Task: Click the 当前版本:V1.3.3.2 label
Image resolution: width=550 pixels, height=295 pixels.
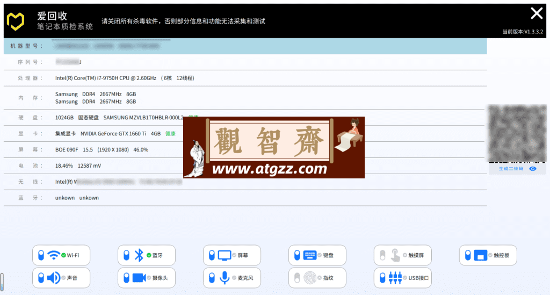Action: 523,32
